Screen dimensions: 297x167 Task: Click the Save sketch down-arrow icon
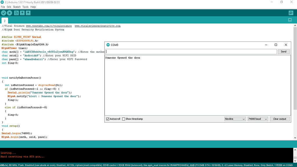28,13
